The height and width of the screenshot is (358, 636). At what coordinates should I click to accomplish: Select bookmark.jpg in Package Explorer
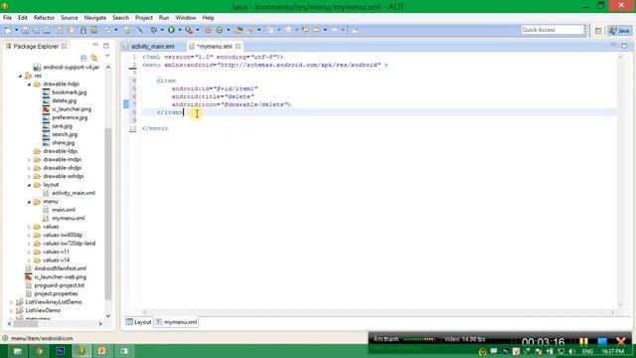(69, 92)
